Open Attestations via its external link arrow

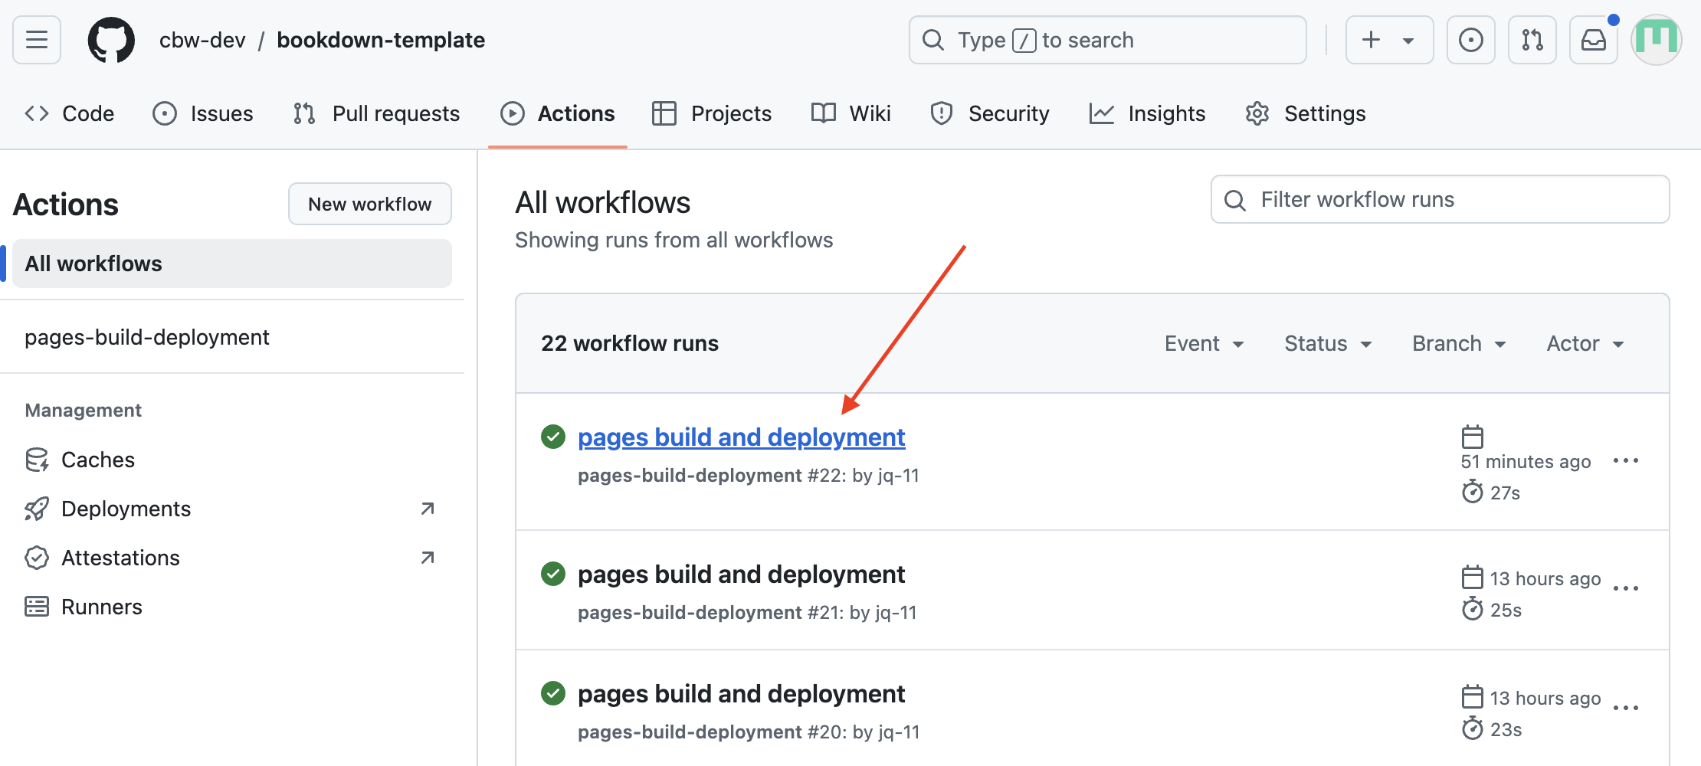427,558
